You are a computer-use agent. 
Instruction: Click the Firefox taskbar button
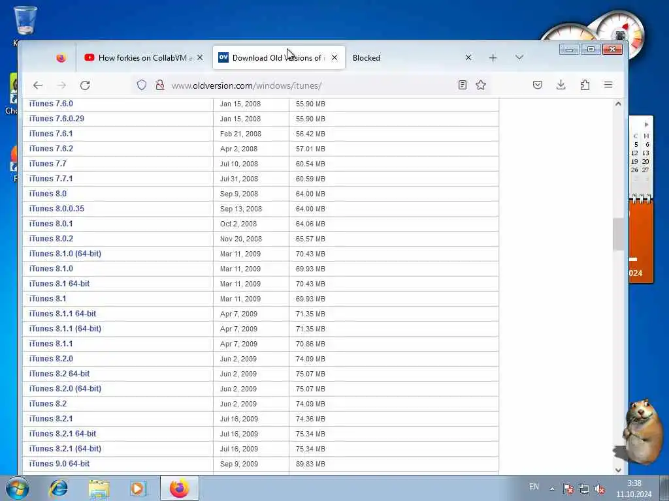pyautogui.click(x=180, y=488)
